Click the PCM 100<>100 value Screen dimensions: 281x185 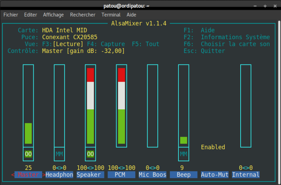coord(122,168)
